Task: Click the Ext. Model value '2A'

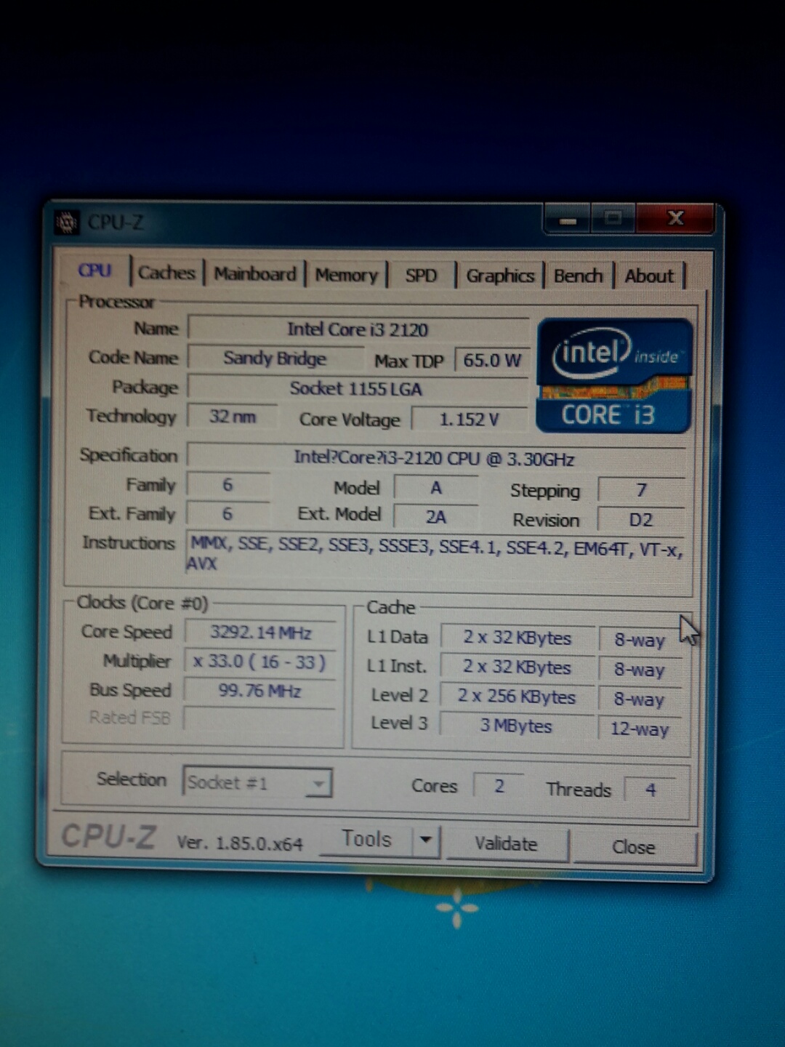Action: [x=436, y=517]
